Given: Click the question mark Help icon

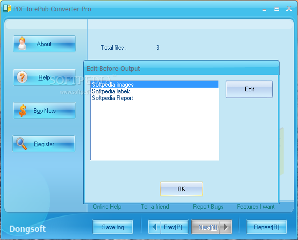Looking at the screenshot, I should pyautogui.click(x=22, y=77).
